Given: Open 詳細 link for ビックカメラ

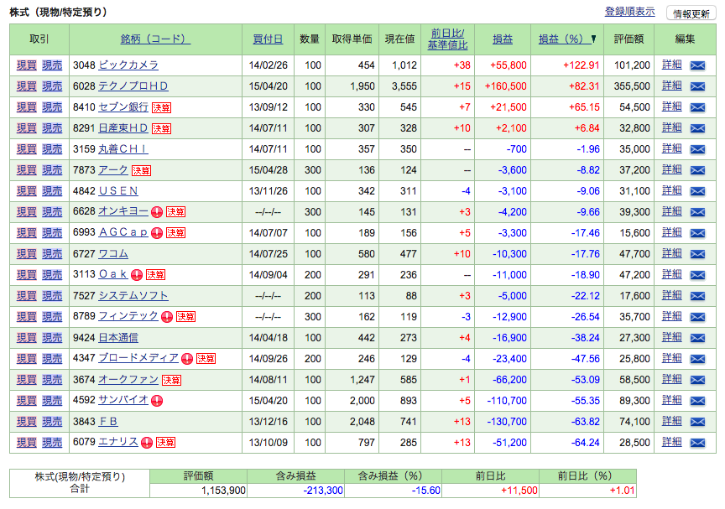Looking at the screenshot, I should click(672, 65).
